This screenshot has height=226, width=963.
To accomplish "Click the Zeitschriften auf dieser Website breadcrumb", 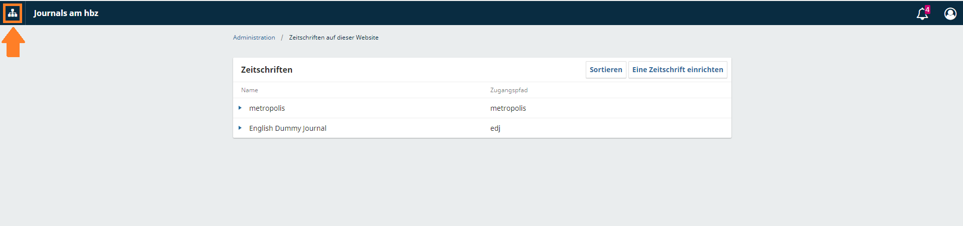I will coord(334,38).
